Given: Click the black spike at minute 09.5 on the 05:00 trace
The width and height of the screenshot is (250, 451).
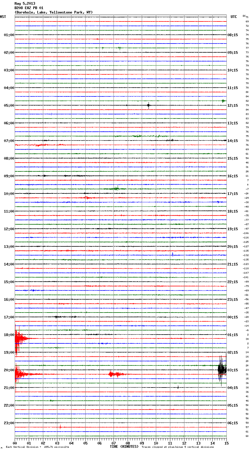Looking at the screenshot, I should (149, 105).
